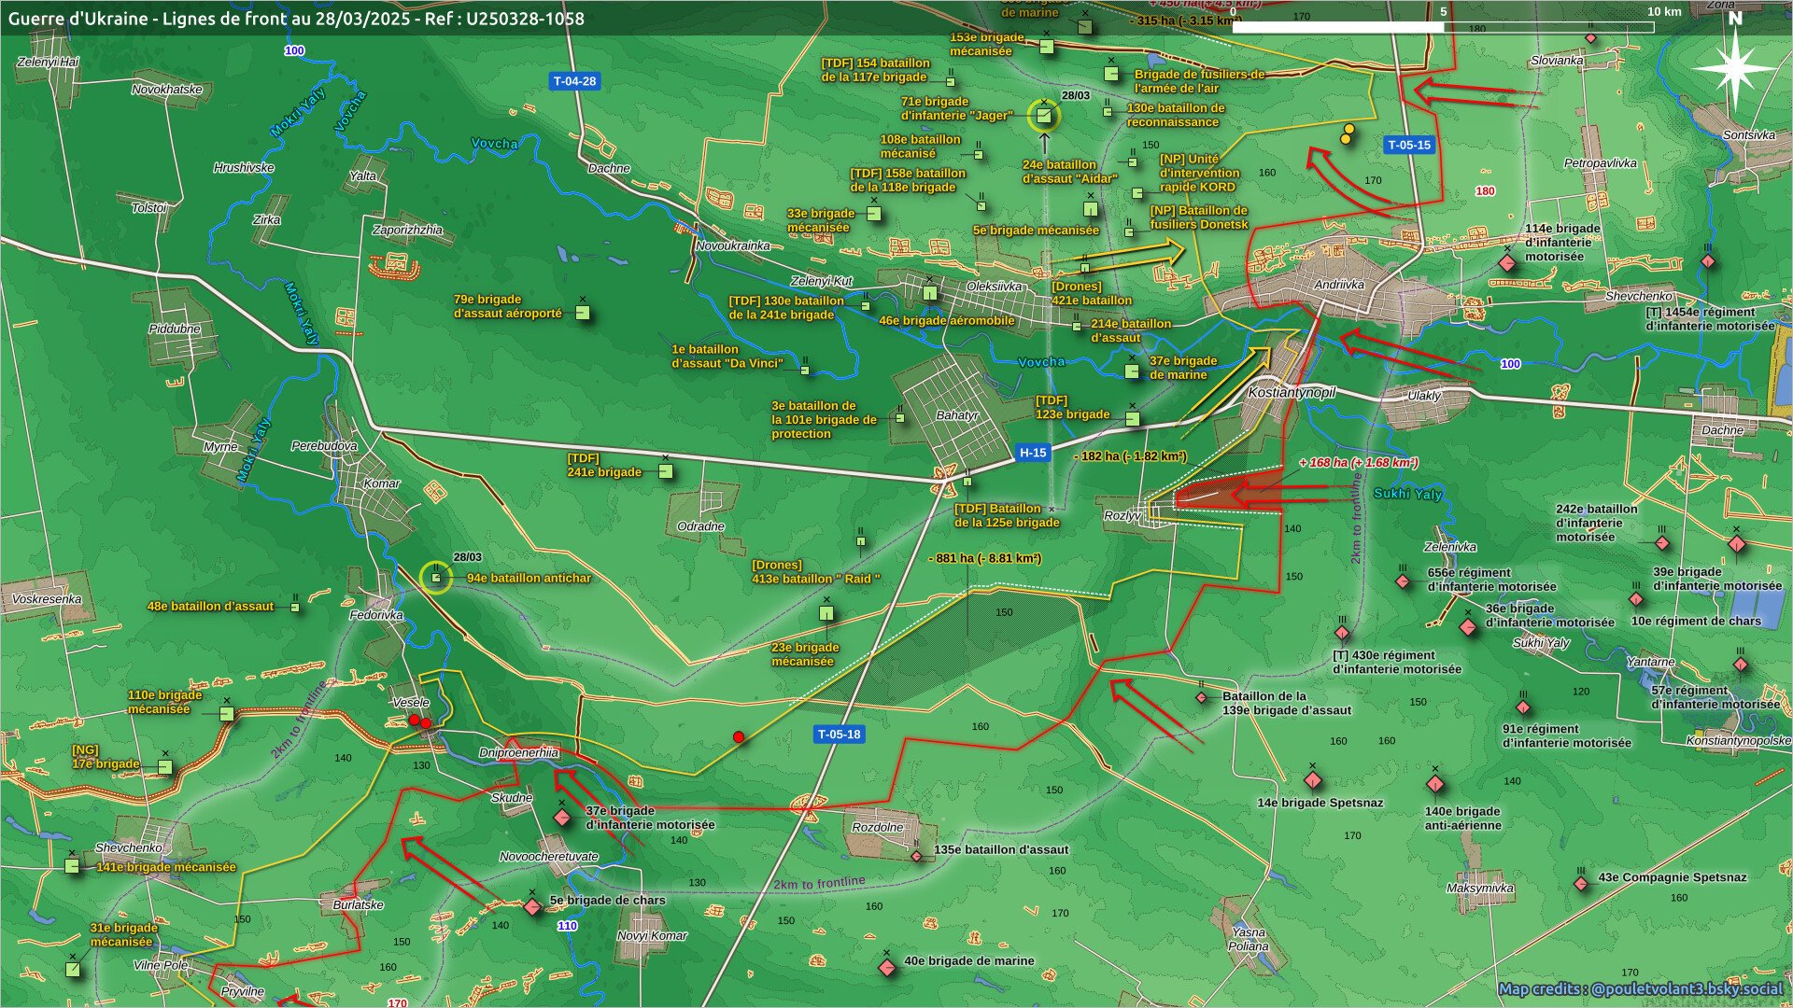The image size is (1793, 1008).
Task: Click the 37e brigade de marine square
Action: pyautogui.click(x=1132, y=371)
